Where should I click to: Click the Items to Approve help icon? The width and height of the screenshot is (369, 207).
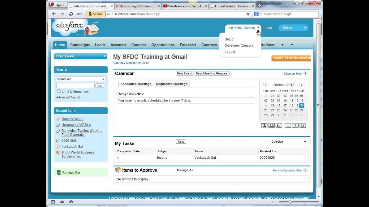click(x=306, y=170)
